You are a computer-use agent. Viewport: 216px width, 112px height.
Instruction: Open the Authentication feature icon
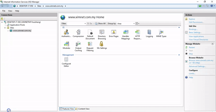(x=66, y=33)
